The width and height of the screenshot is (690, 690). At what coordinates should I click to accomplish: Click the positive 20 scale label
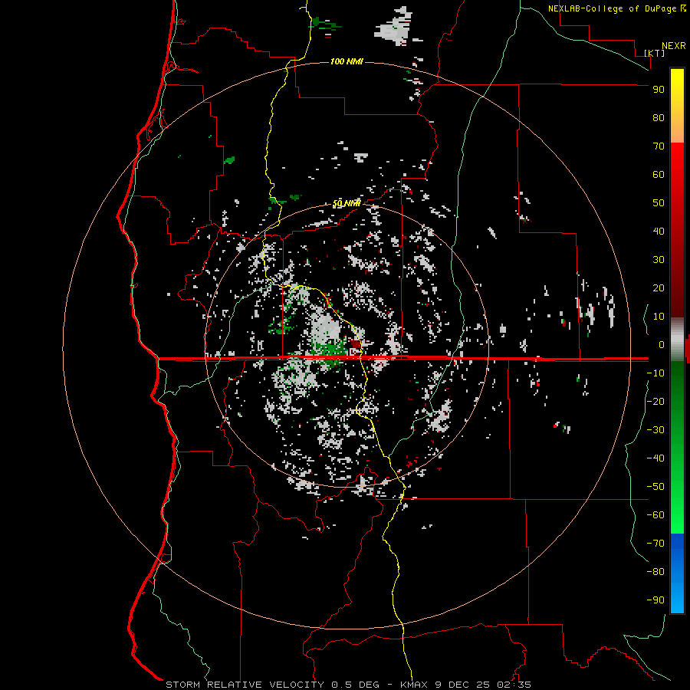(659, 287)
